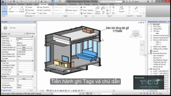
Task: Collapse the Graphics properties section
Action: pos(33,36)
